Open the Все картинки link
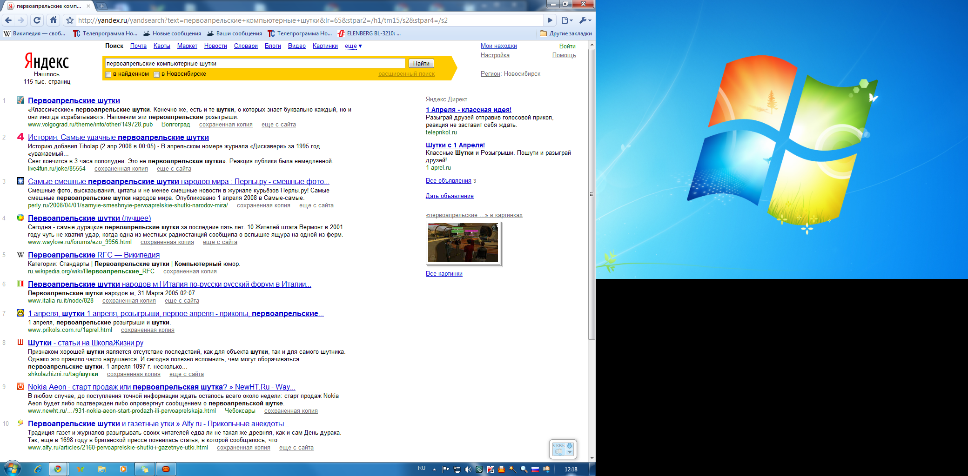Screen dimensions: 968x476 444,274
